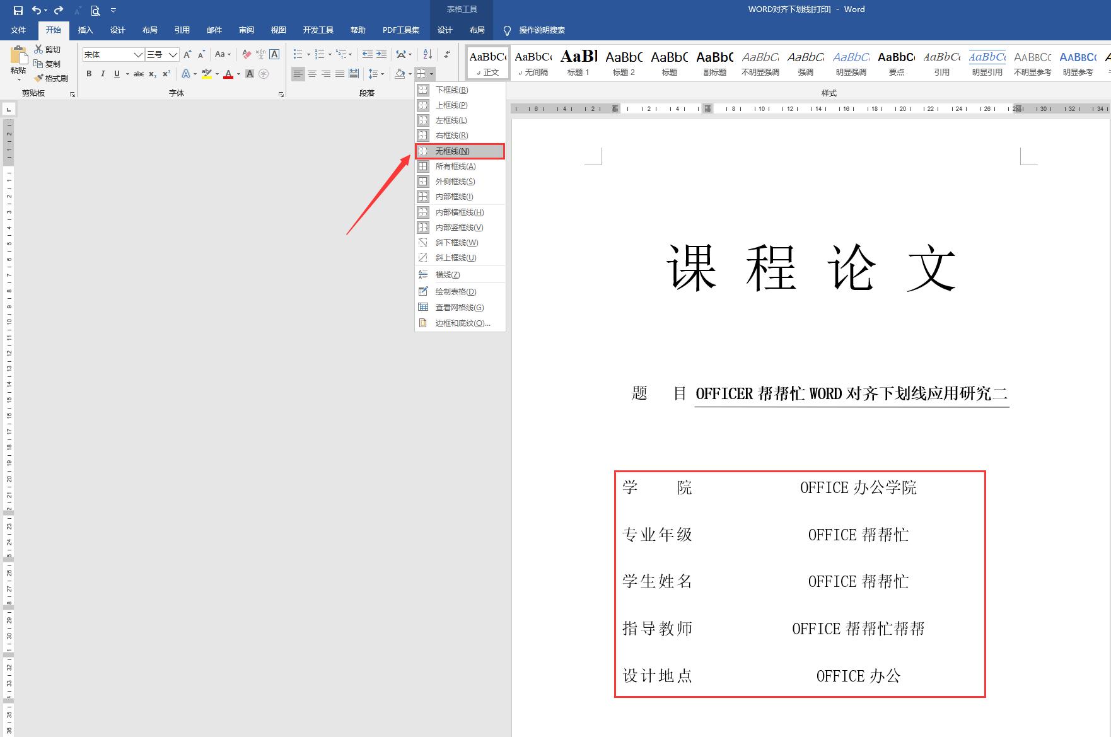Apply strikethrough to selected text
This screenshot has height=737, width=1111.
click(x=139, y=74)
